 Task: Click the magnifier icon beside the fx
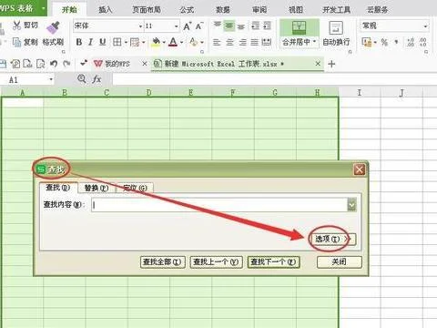pos(81,79)
